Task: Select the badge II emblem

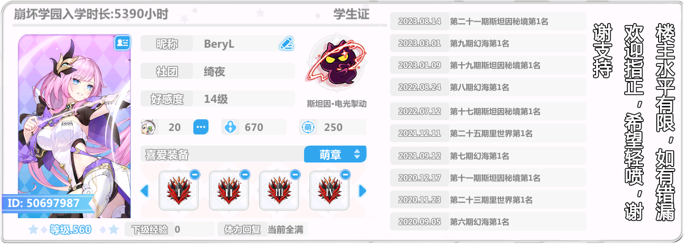Action: click(229, 191)
